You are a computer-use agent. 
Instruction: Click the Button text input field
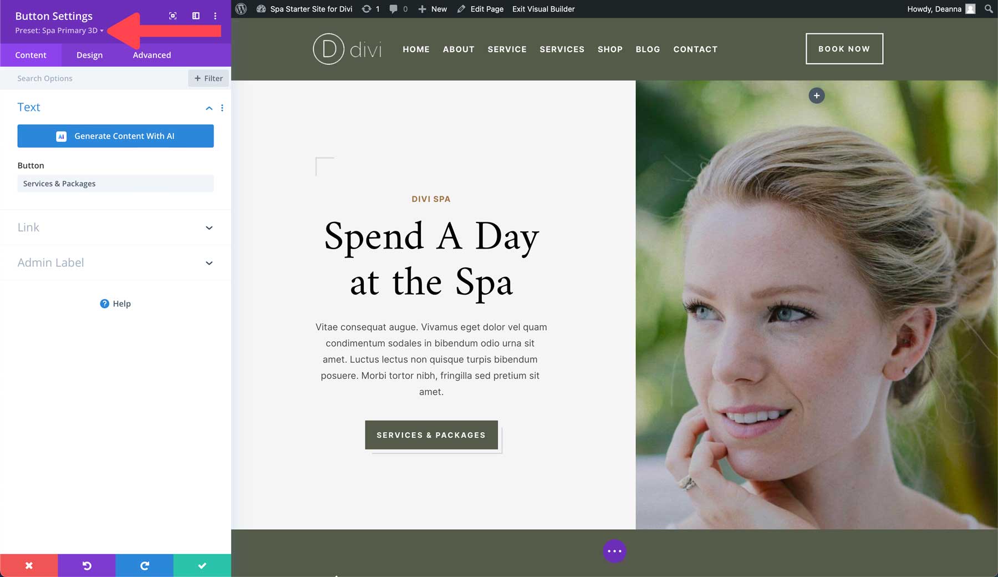pos(115,184)
